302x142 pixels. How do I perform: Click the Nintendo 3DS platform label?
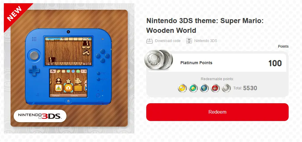point(206,41)
